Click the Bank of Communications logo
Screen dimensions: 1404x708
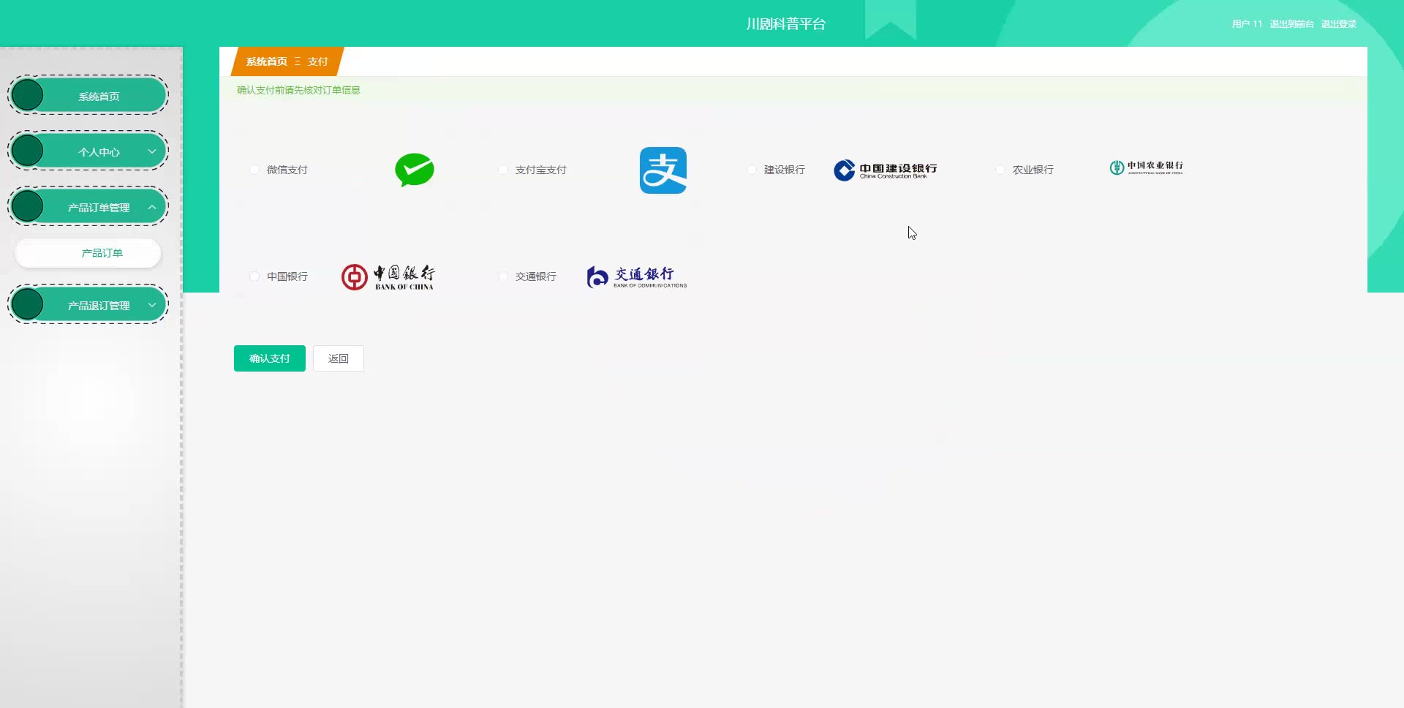click(x=637, y=277)
